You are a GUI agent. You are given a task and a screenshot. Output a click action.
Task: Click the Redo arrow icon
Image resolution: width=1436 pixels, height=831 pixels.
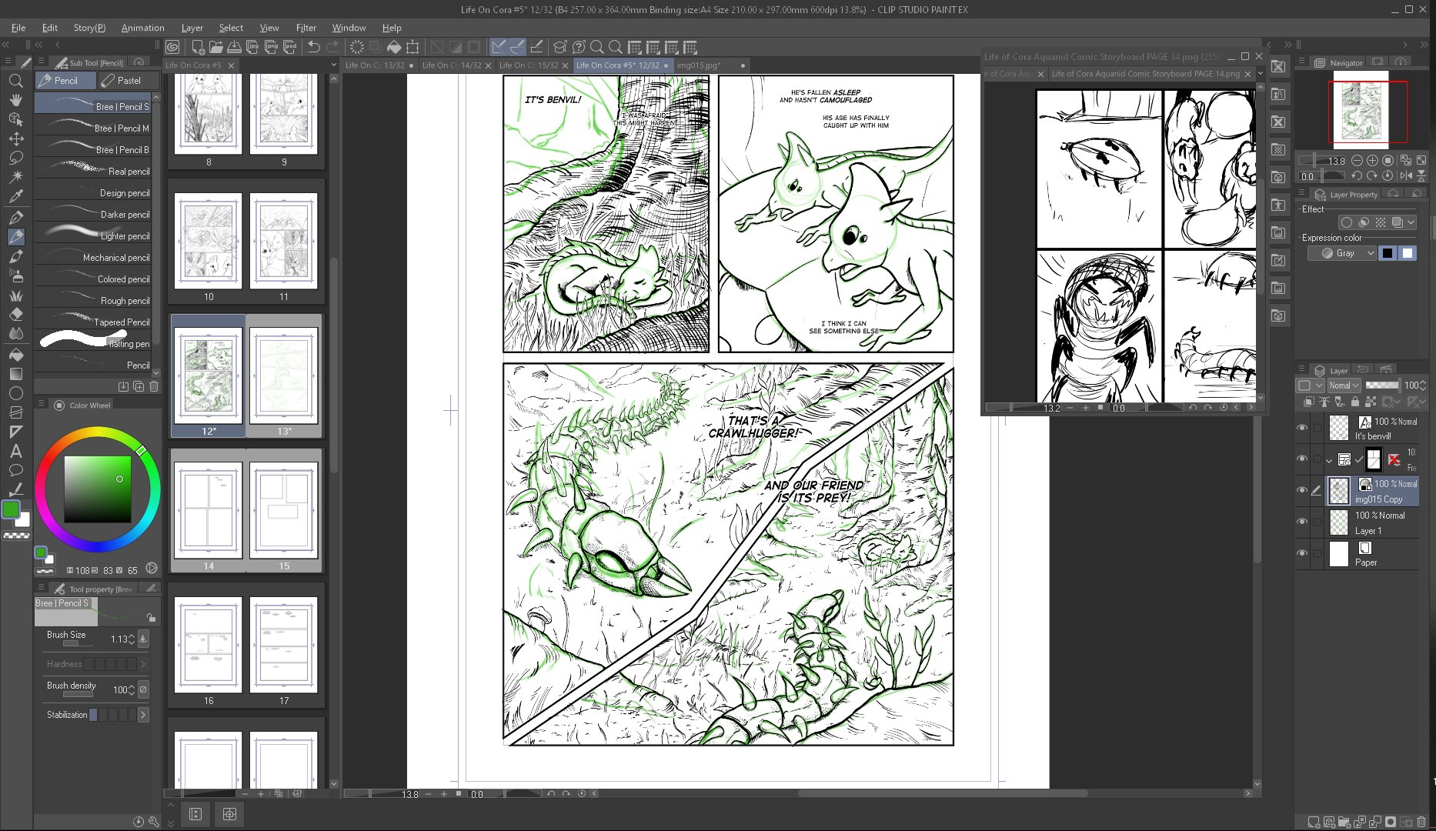332,47
